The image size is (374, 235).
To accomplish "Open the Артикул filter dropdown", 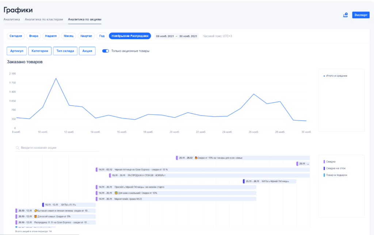I will coord(17,51).
